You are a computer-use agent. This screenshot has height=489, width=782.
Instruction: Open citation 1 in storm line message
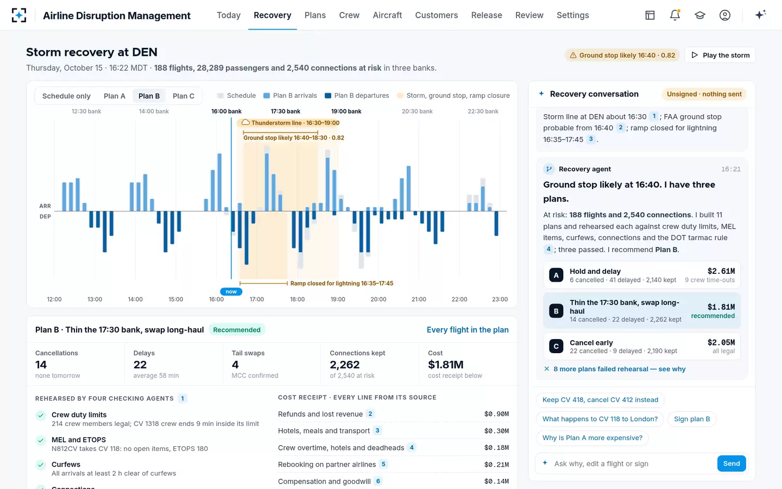(x=654, y=116)
